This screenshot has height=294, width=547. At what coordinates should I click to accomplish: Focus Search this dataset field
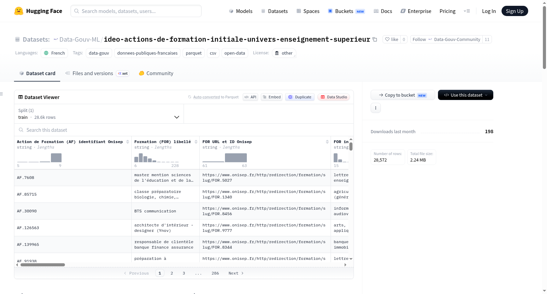point(184,130)
